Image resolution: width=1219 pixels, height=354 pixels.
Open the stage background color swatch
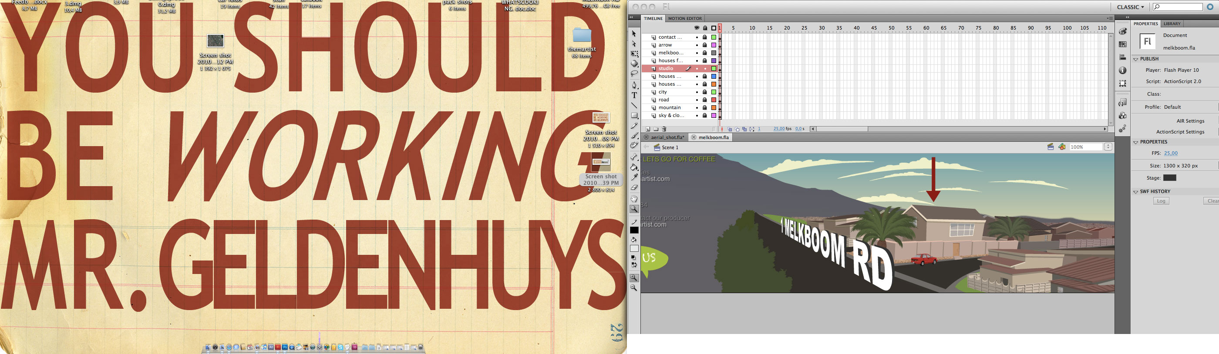(x=1170, y=178)
